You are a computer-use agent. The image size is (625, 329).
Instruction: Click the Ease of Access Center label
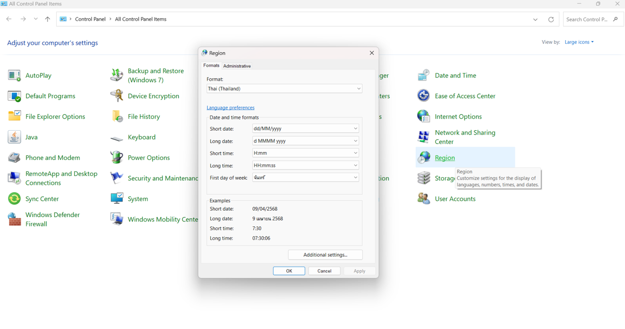(x=465, y=96)
